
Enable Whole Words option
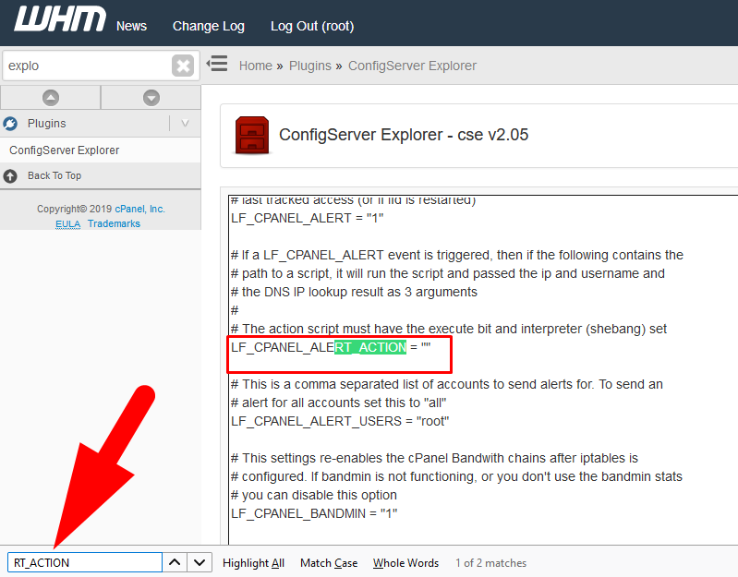tap(405, 562)
